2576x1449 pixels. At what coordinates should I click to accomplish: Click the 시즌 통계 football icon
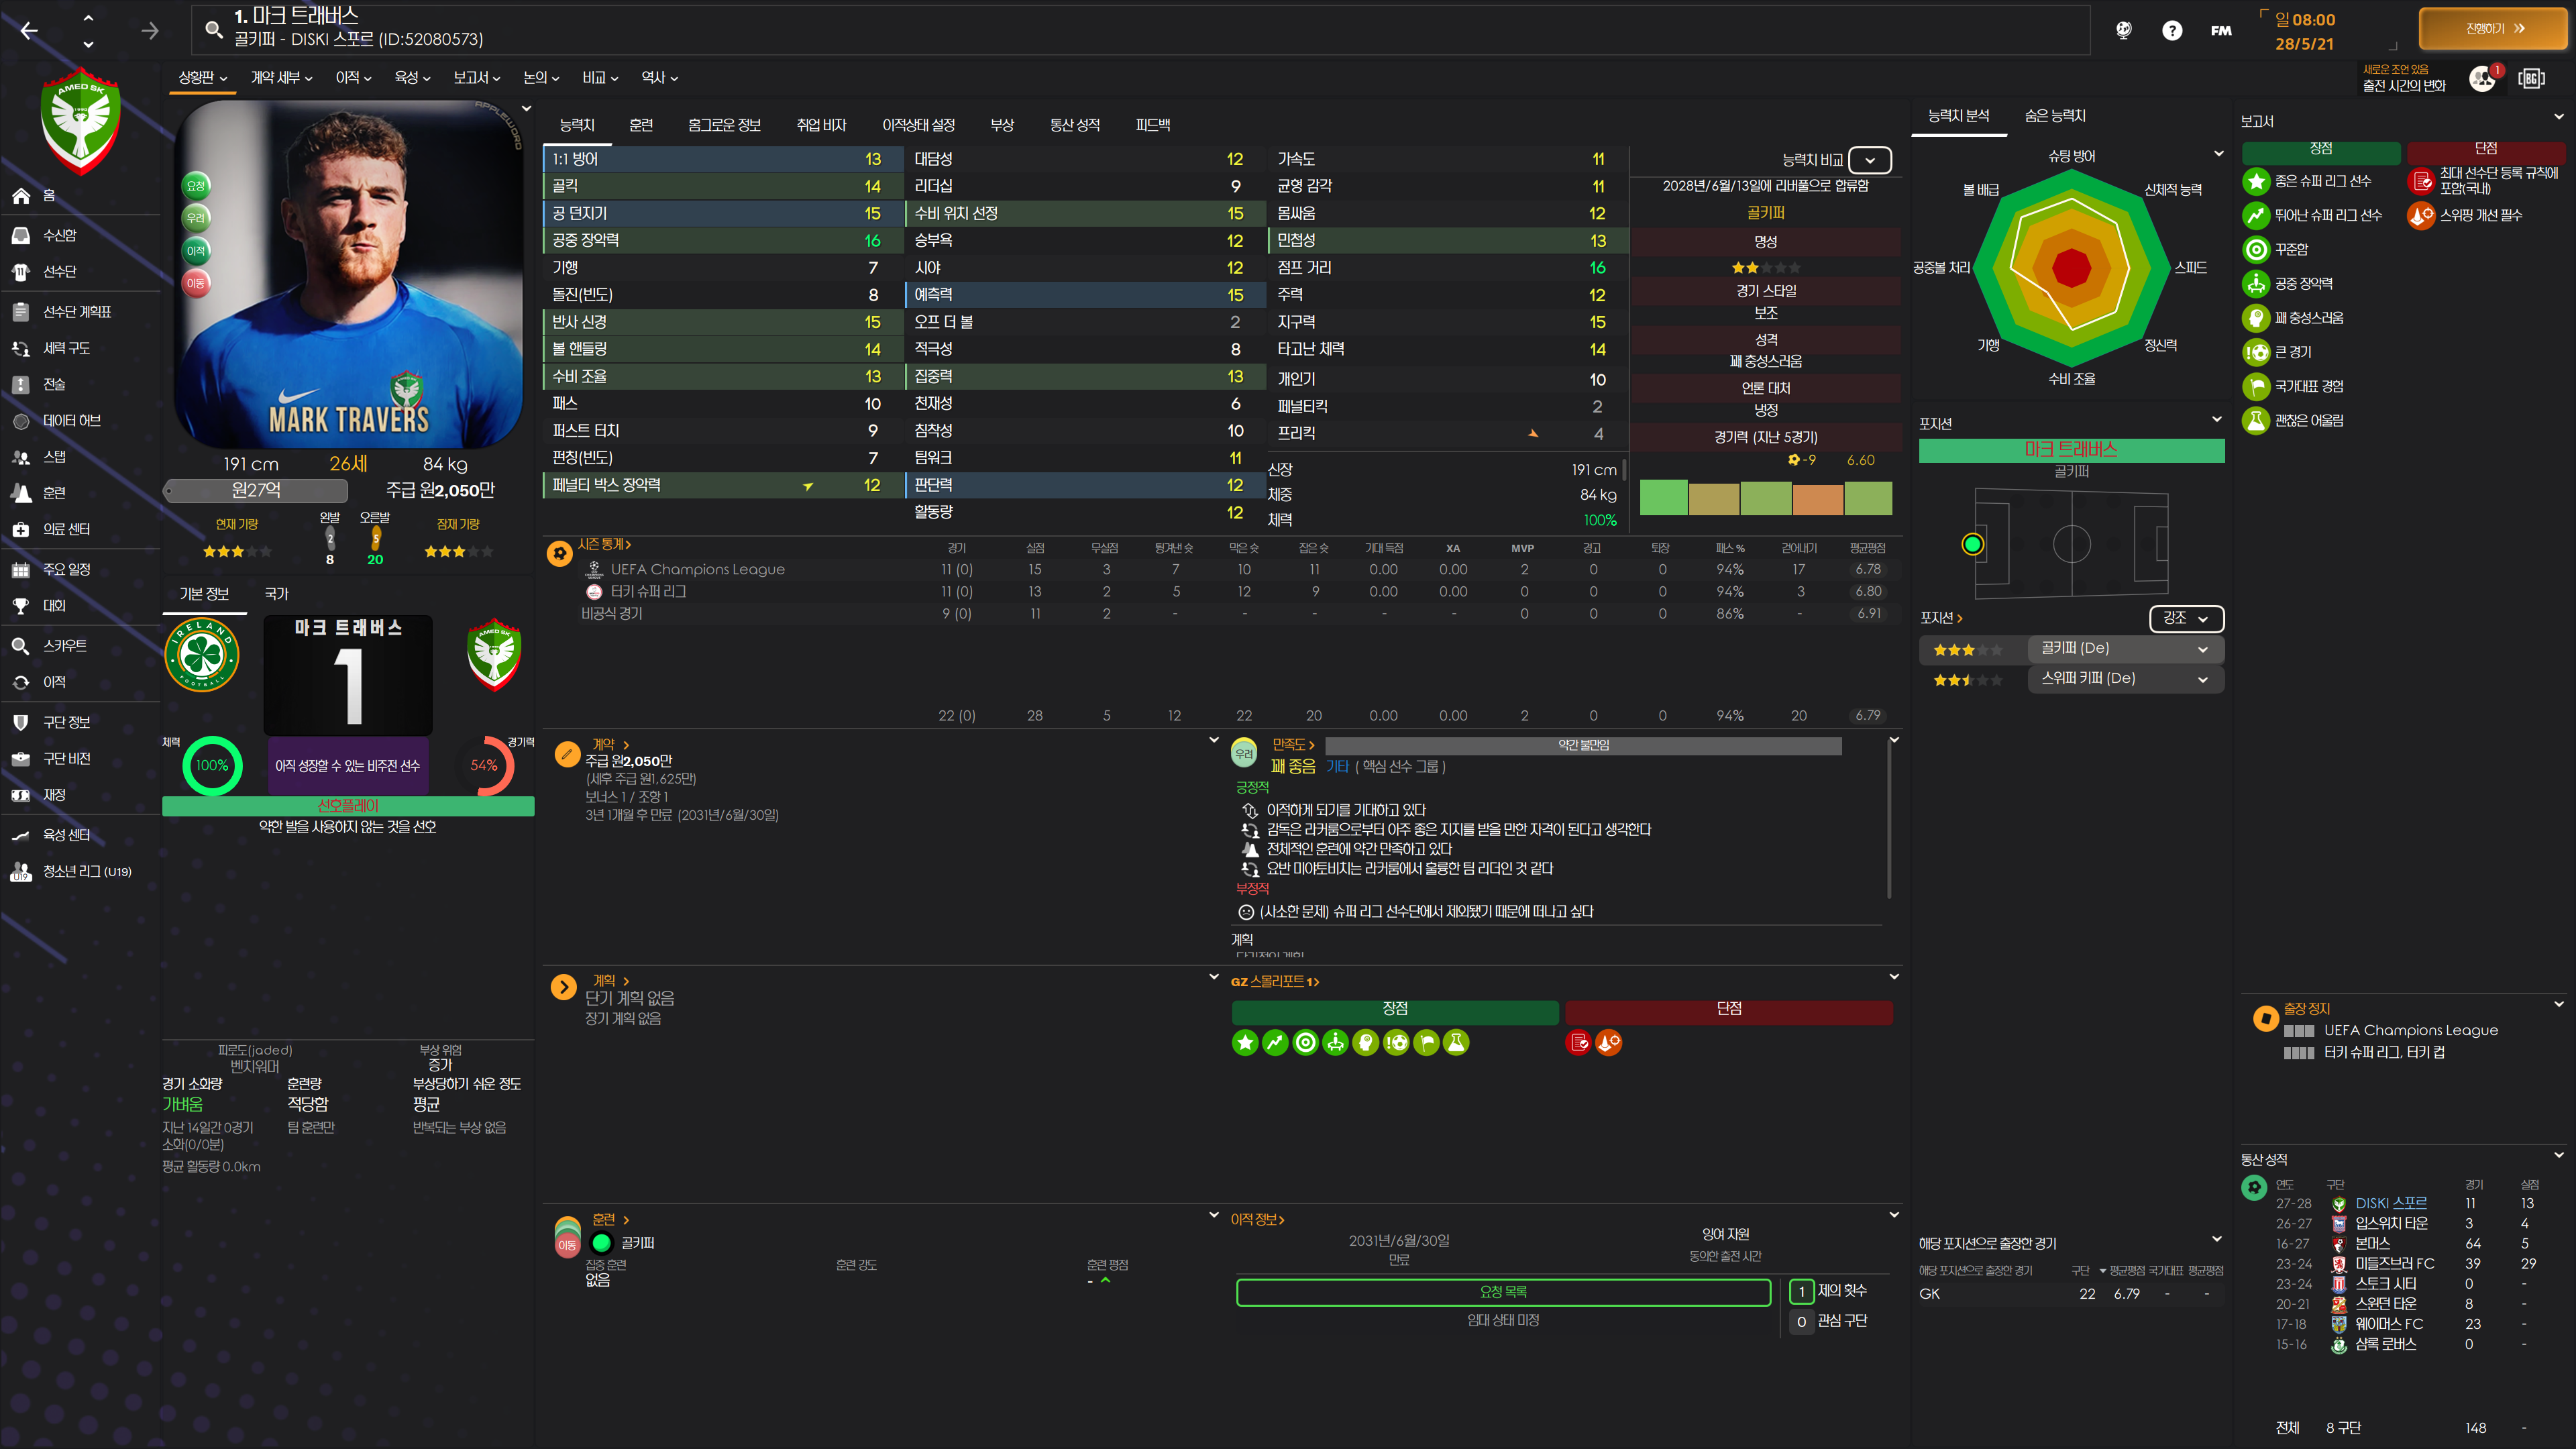[560, 553]
